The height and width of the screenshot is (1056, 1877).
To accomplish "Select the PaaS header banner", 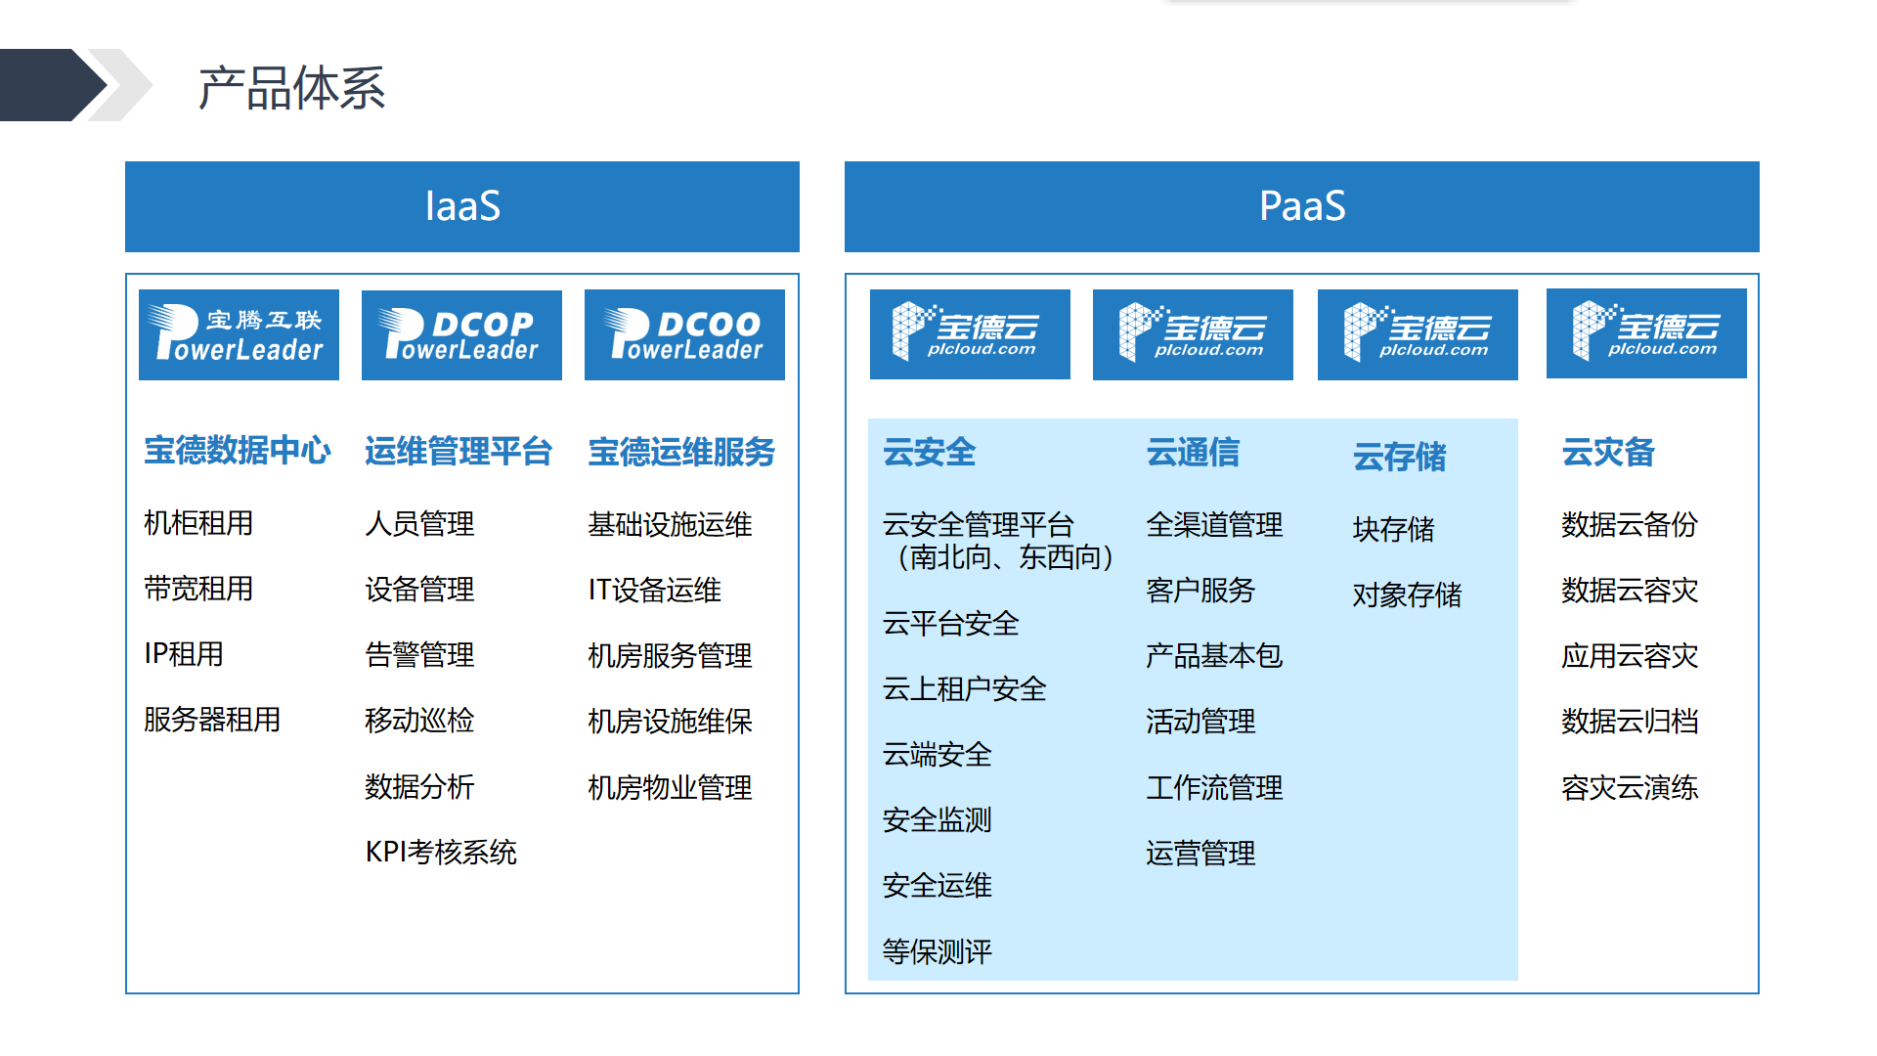I will (x=1302, y=206).
